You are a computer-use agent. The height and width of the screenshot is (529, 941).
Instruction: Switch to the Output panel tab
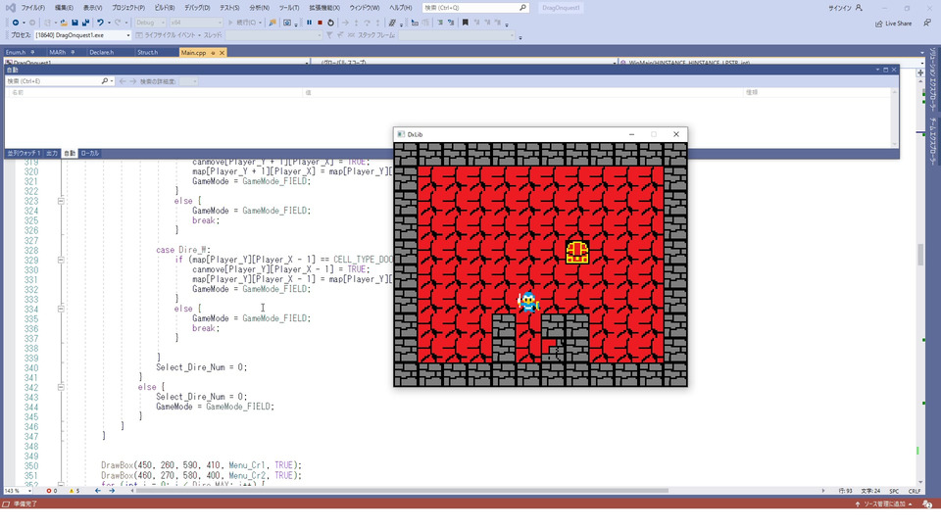[52, 154]
